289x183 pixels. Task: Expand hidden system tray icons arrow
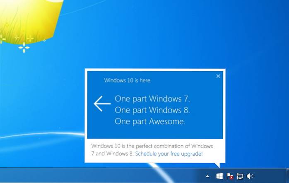coord(207,176)
